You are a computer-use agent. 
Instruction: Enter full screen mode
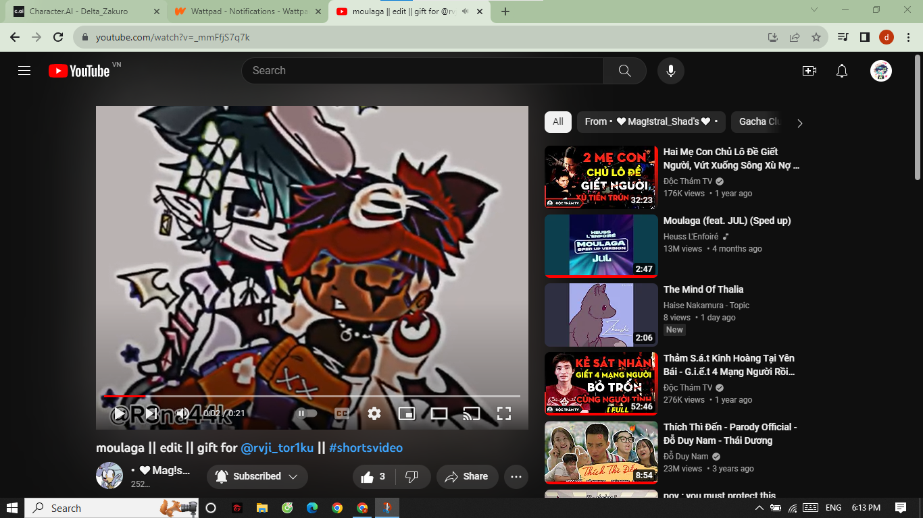(504, 413)
